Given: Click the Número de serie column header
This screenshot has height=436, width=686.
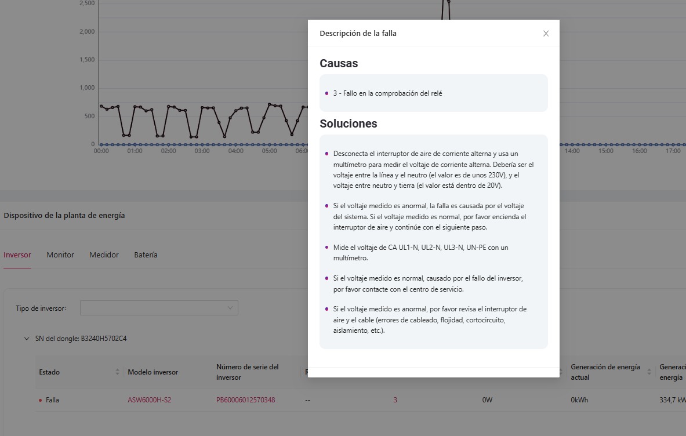Looking at the screenshot, I should (248, 372).
